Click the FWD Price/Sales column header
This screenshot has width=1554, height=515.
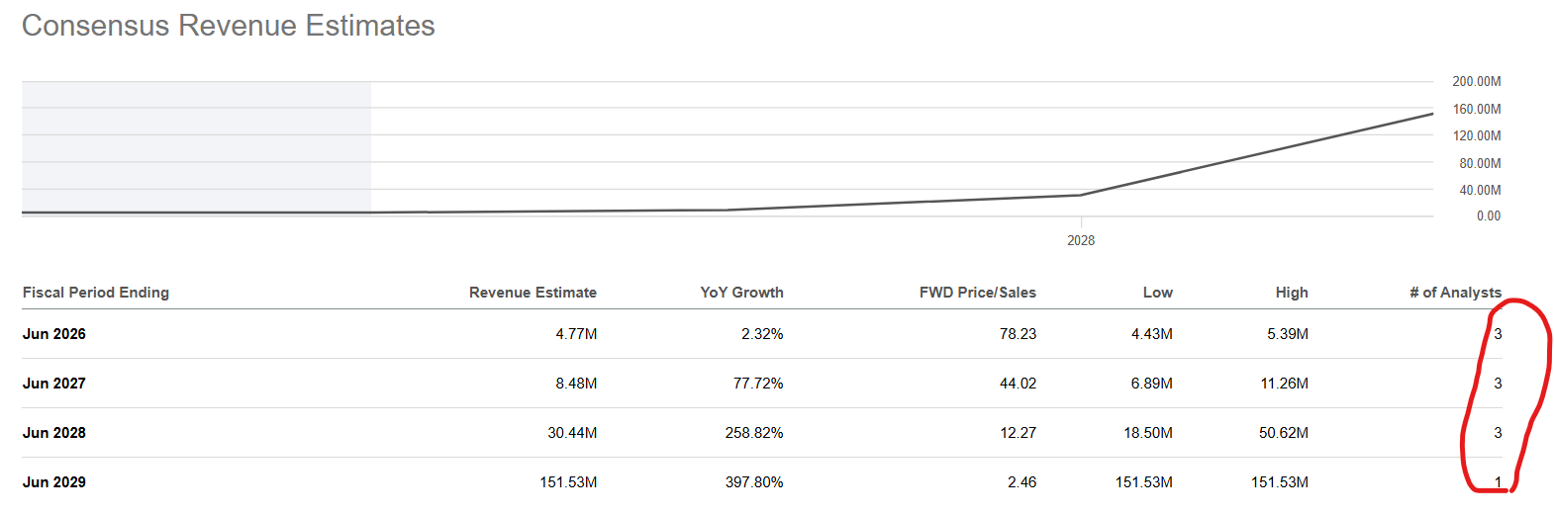click(x=978, y=293)
